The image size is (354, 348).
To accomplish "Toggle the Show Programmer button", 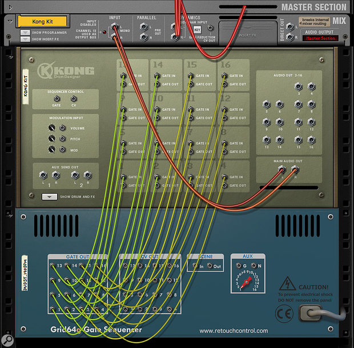I will [x=25, y=33].
